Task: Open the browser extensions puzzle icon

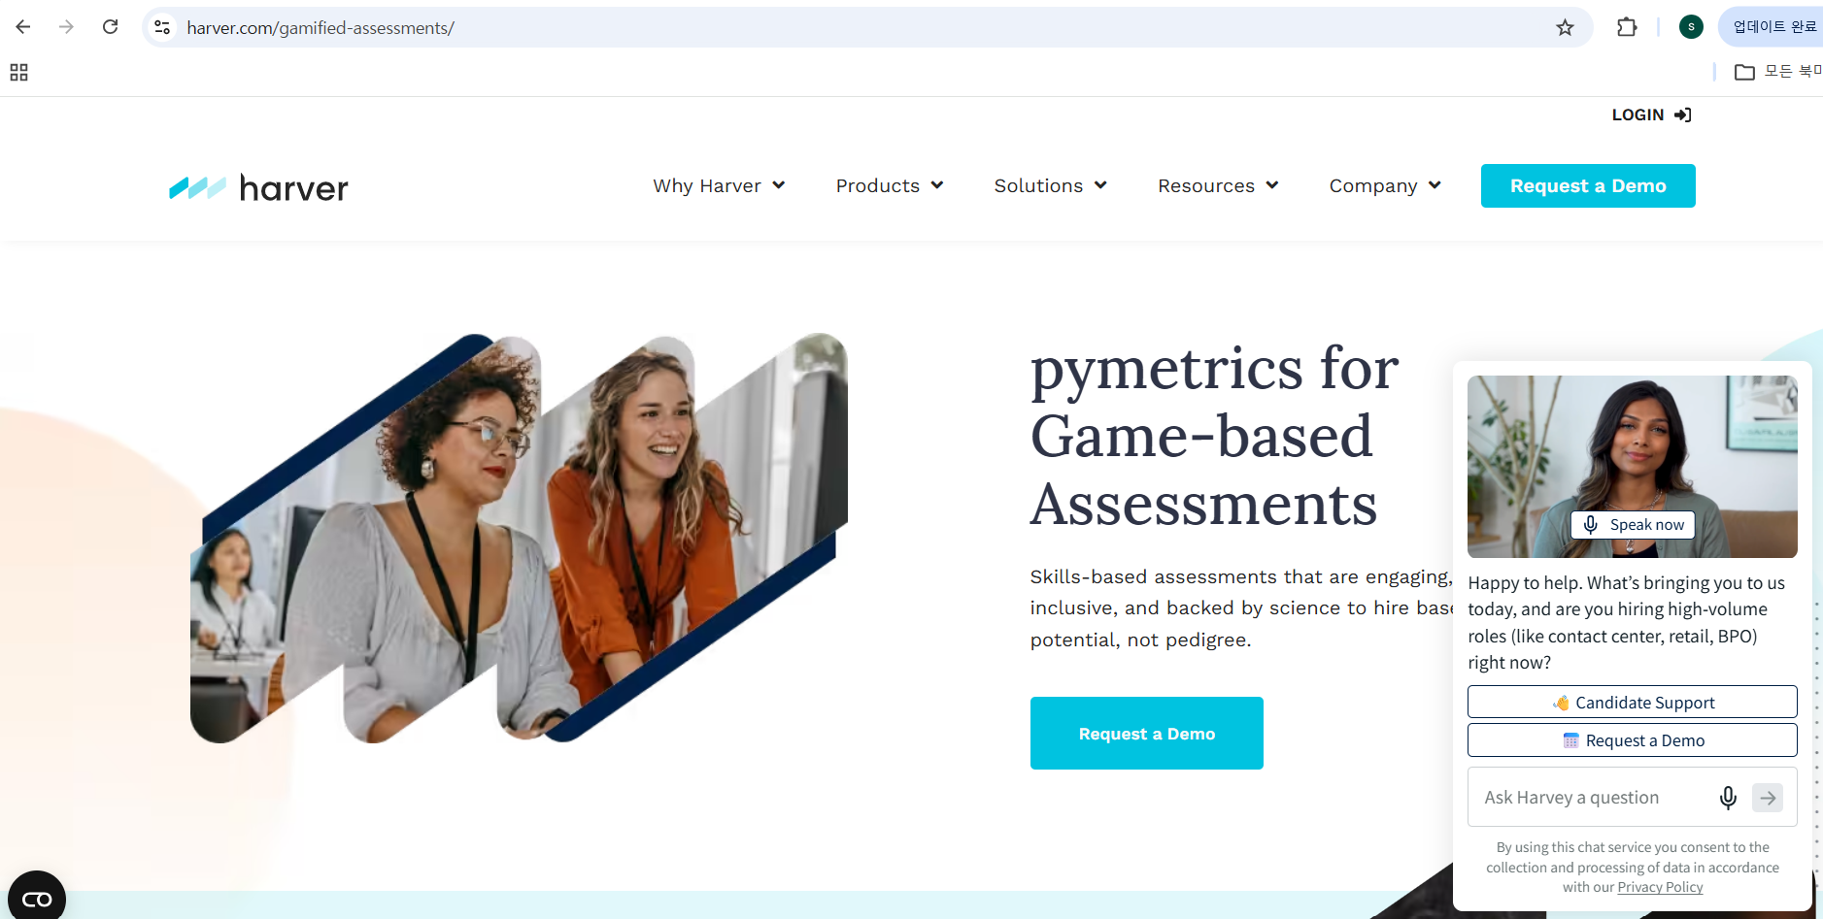Action: (x=1627, y=27)
